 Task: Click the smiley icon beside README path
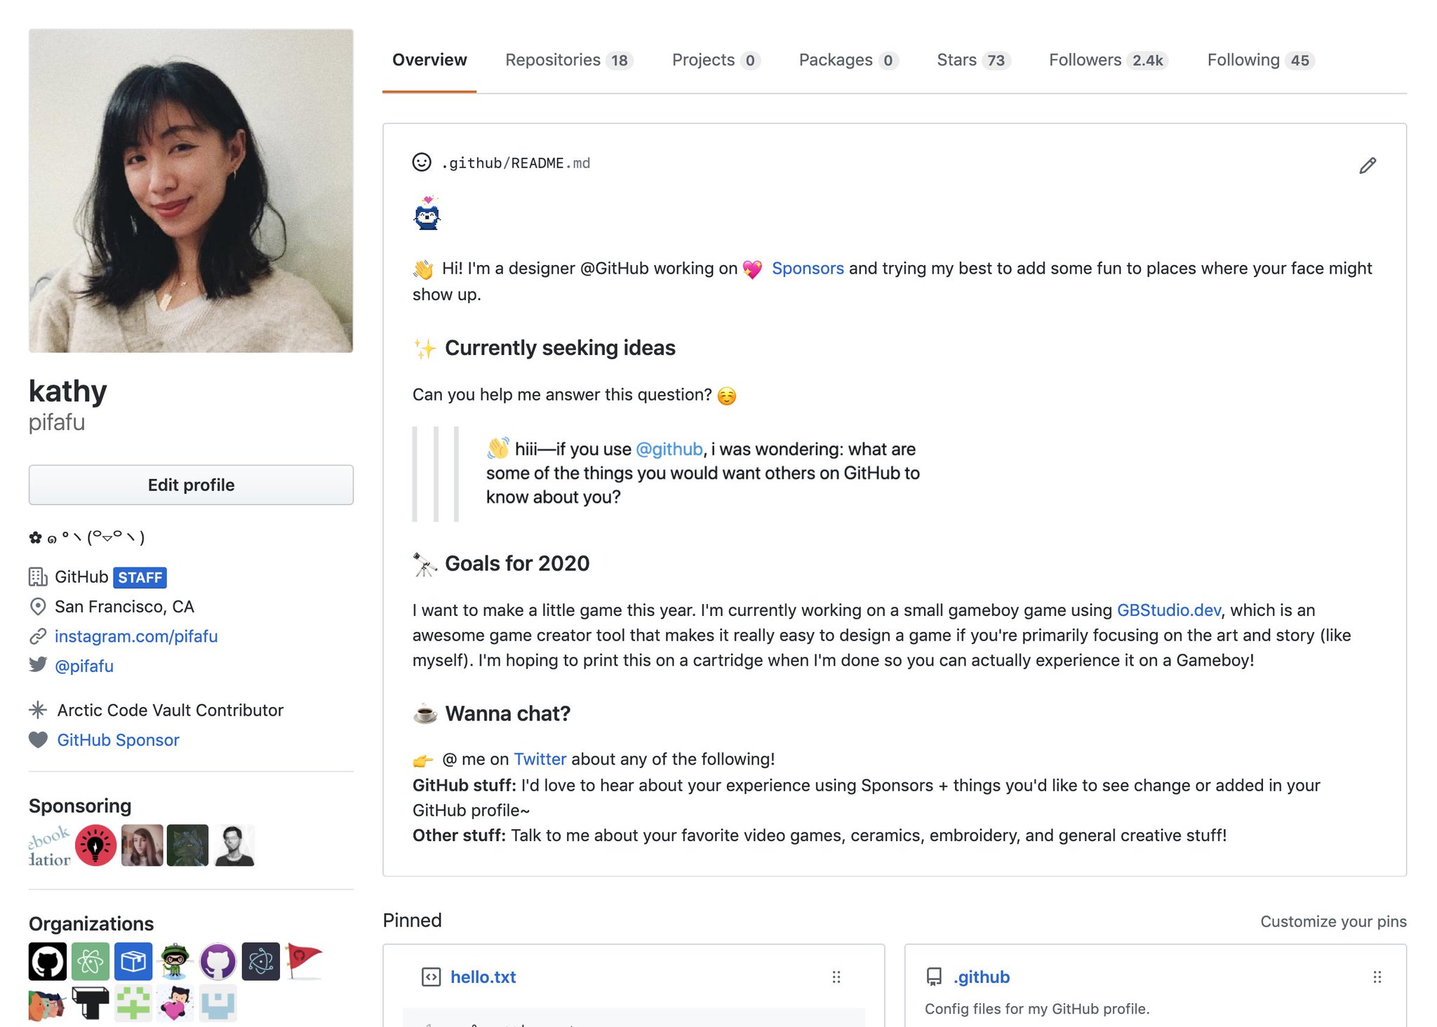click(422, 163)
